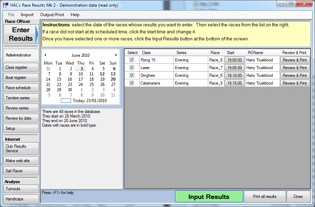
Task: Click the Race column header
Action: [x=216, y=53]
